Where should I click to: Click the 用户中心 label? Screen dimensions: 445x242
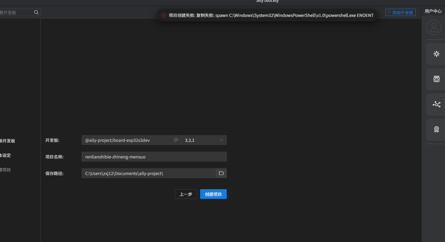(433, 11)
